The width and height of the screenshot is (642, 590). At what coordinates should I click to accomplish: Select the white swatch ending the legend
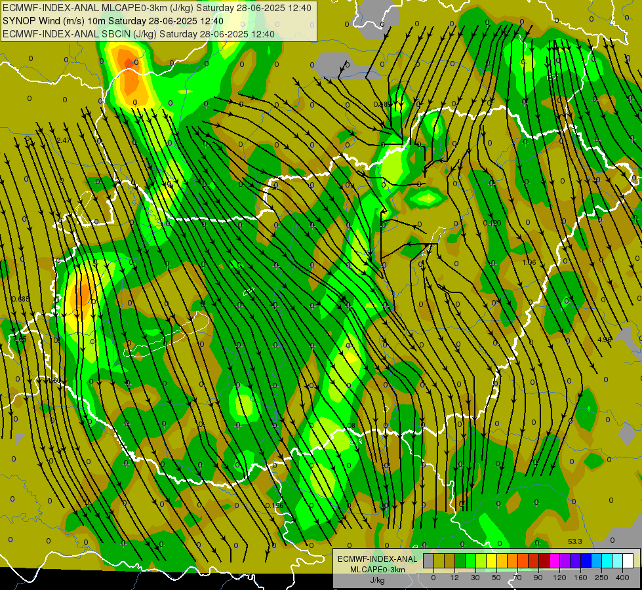click(x=628, y=560)
